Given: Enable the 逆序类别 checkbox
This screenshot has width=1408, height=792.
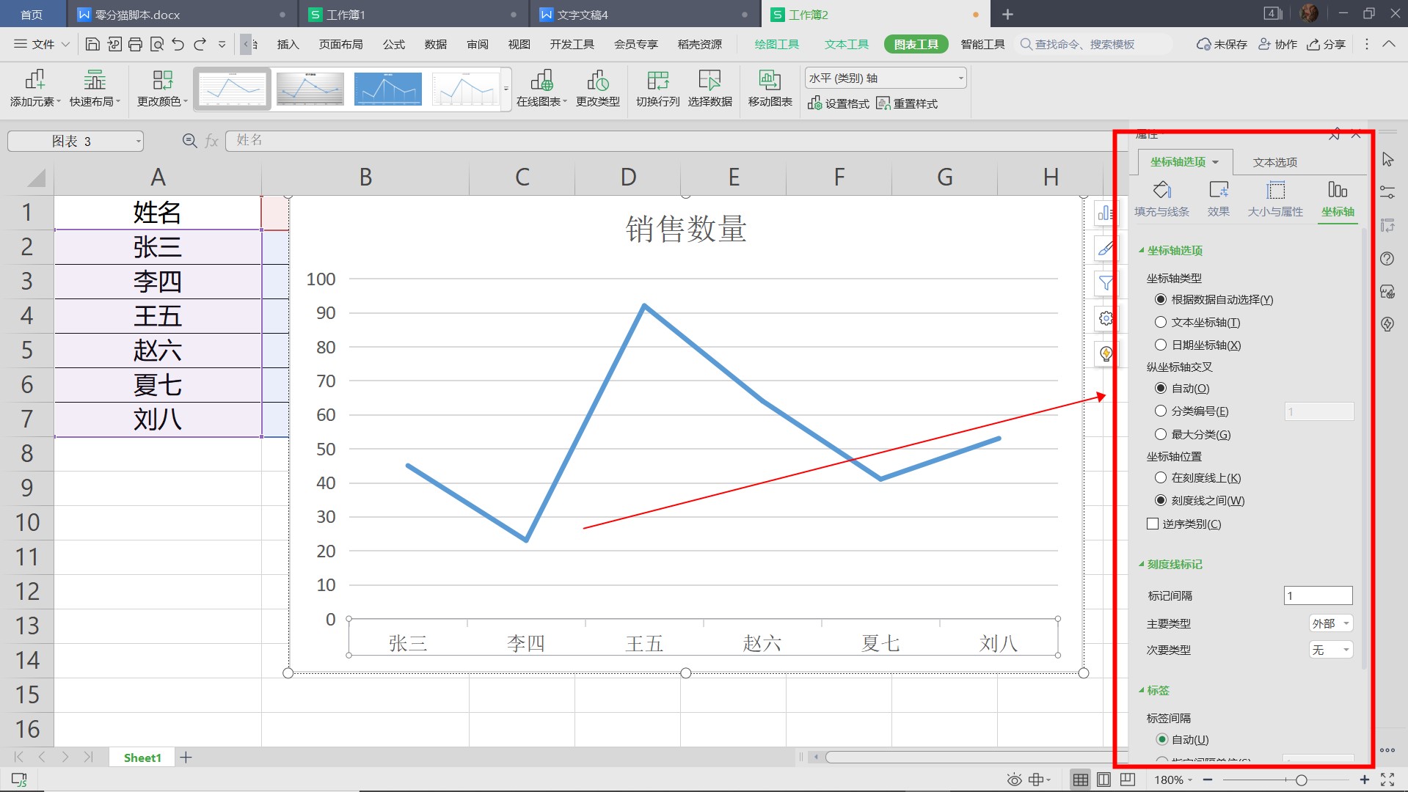Looking at the screenshot, I should tap(1153, 524).
